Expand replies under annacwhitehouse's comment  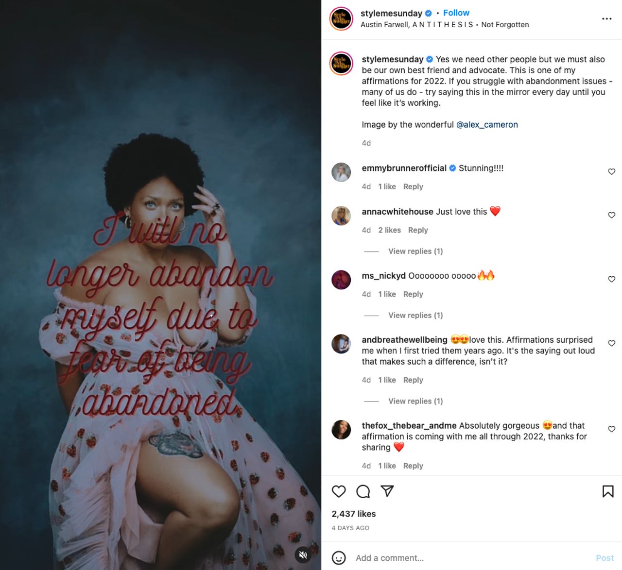[x=415, y=251]
